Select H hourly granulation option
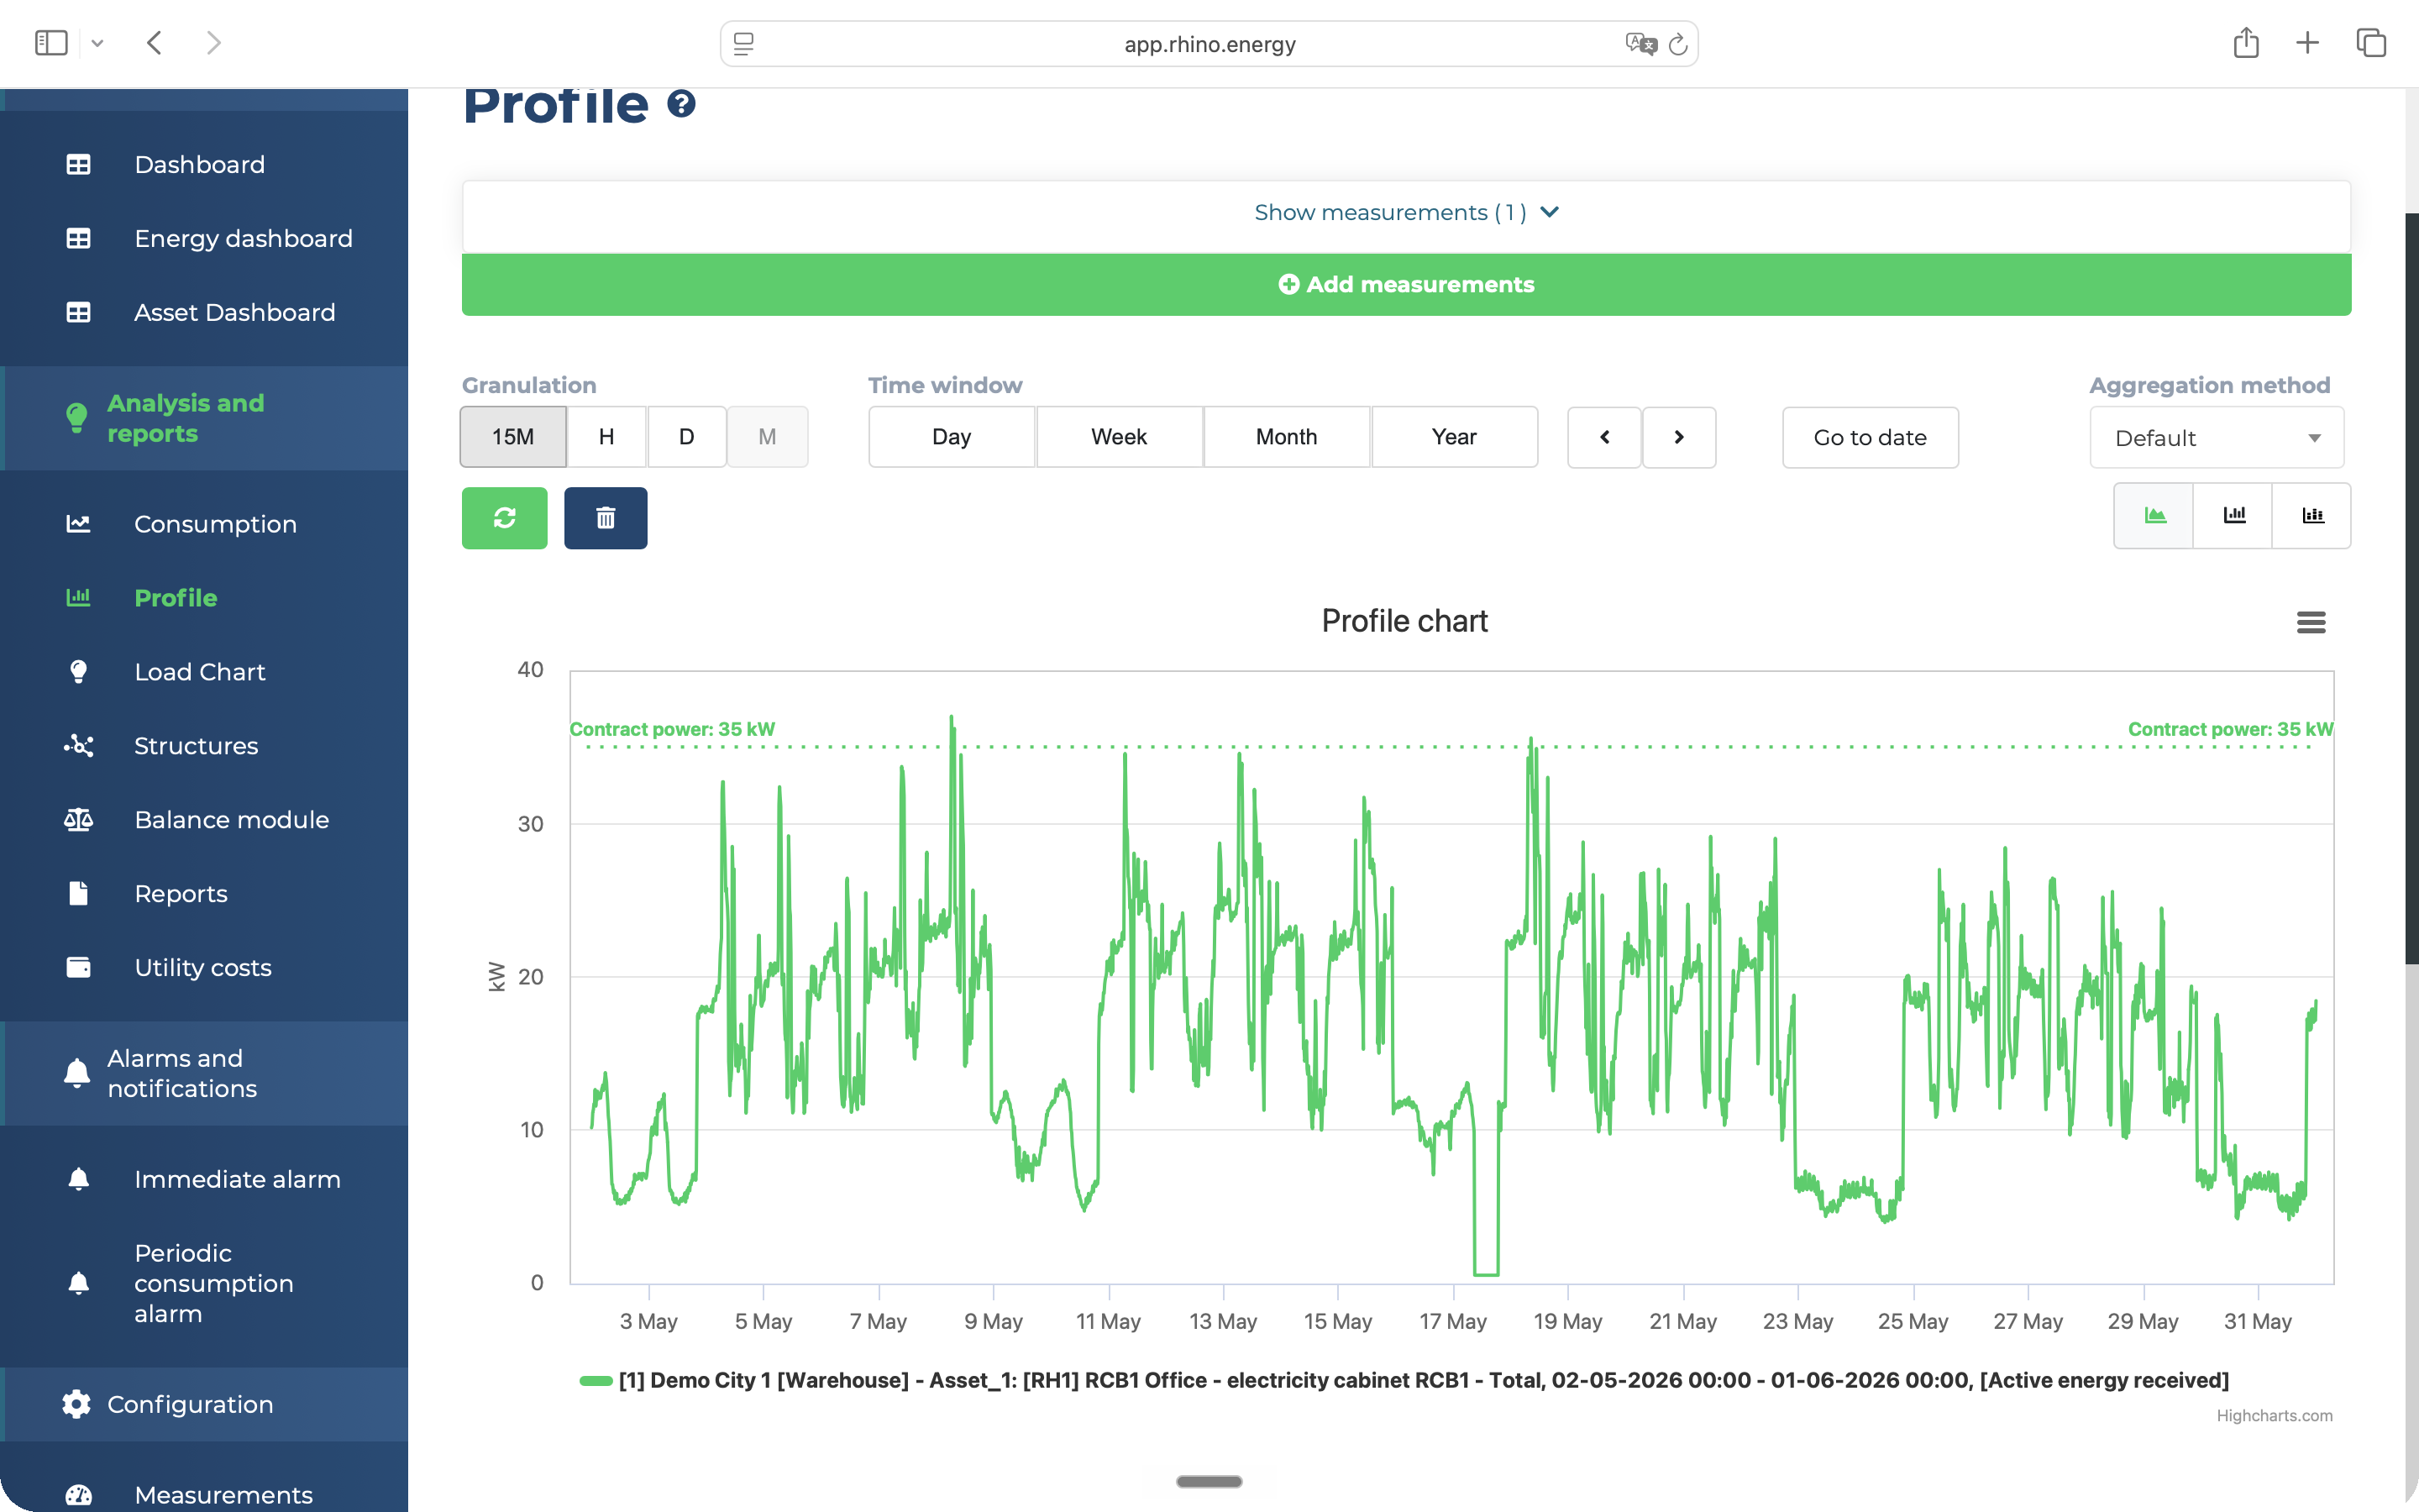The image size is (2419, 1512). 606,437
